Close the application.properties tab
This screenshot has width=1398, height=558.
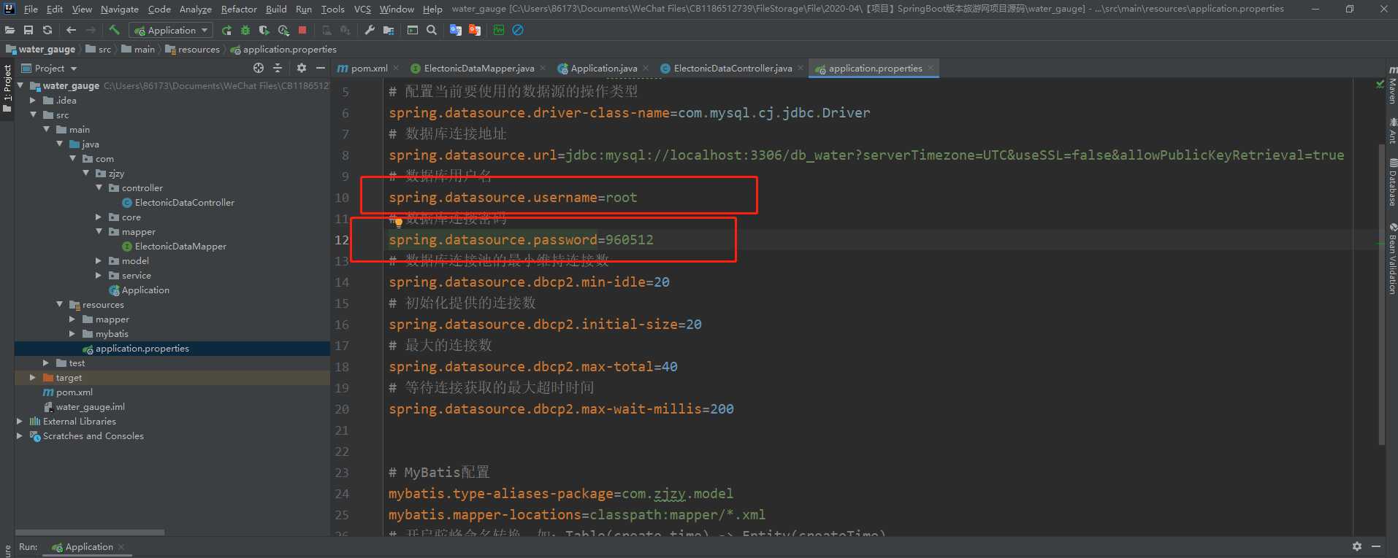tap(931, 68)
